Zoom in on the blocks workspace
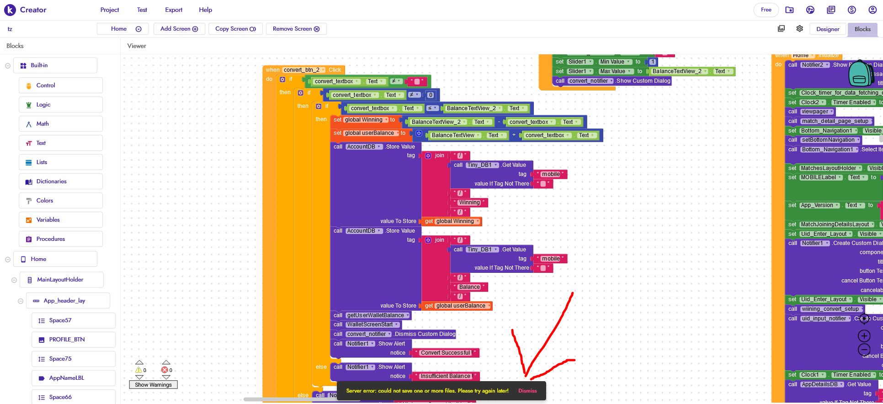The width and height of the screenshot is (883, 404). [x=864, y=336]
